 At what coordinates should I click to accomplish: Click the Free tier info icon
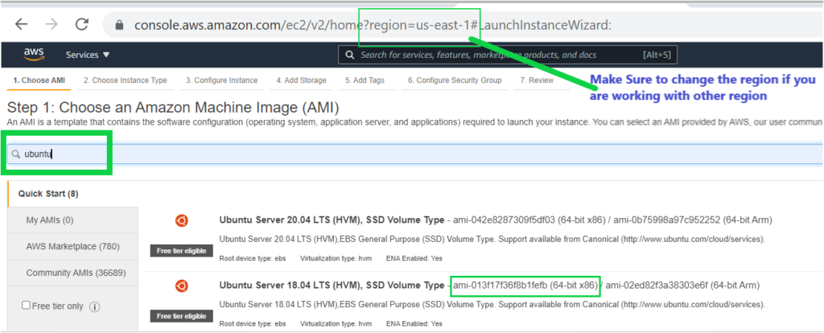(x=95, y=306)
